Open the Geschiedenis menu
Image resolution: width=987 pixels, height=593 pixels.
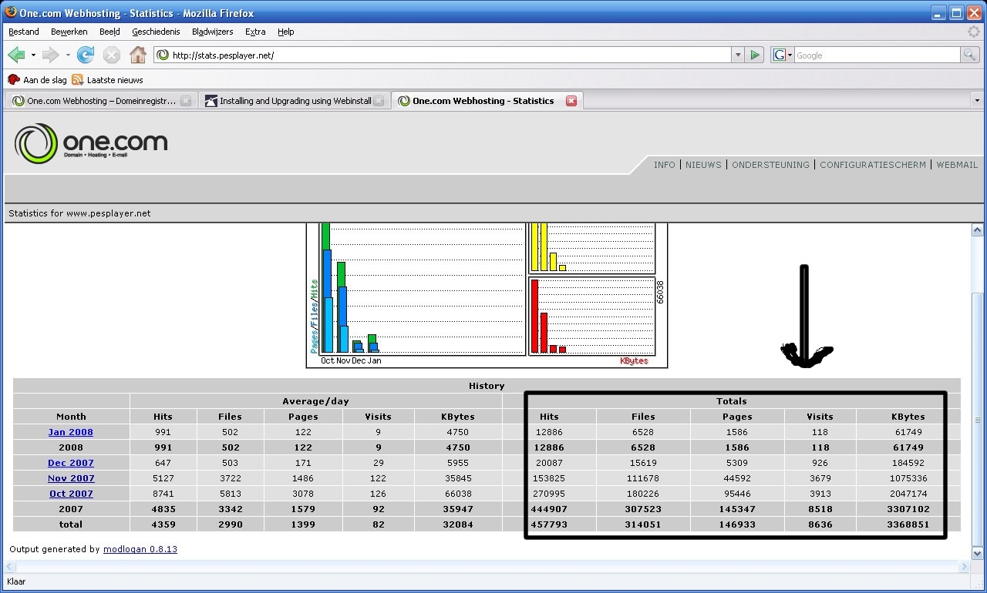(156, 32)
